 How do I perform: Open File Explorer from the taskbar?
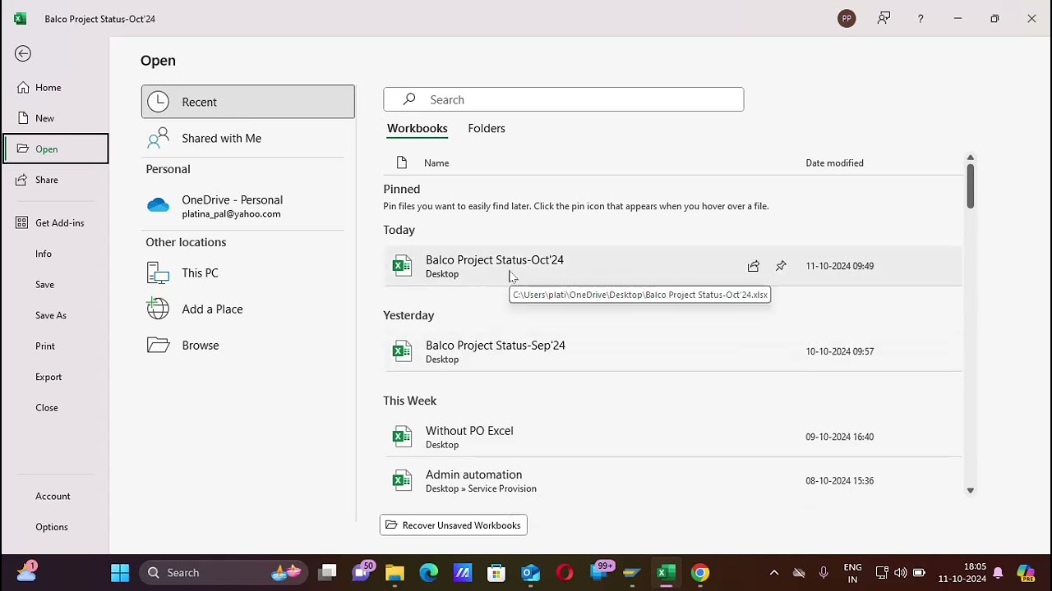[394, 573]
